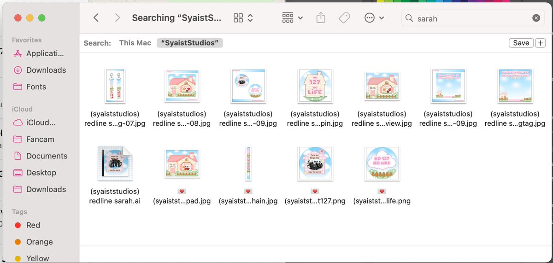Viewport: 553px width, 263px height.
Task: Open Fancam folder in sidebar
Action: coord(34,139)
